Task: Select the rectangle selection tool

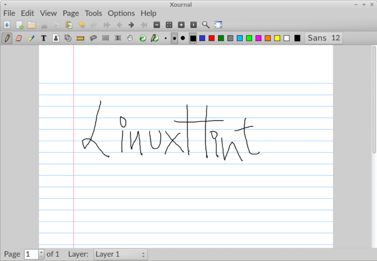Action: pyautogui.click(x=106, y=38)
